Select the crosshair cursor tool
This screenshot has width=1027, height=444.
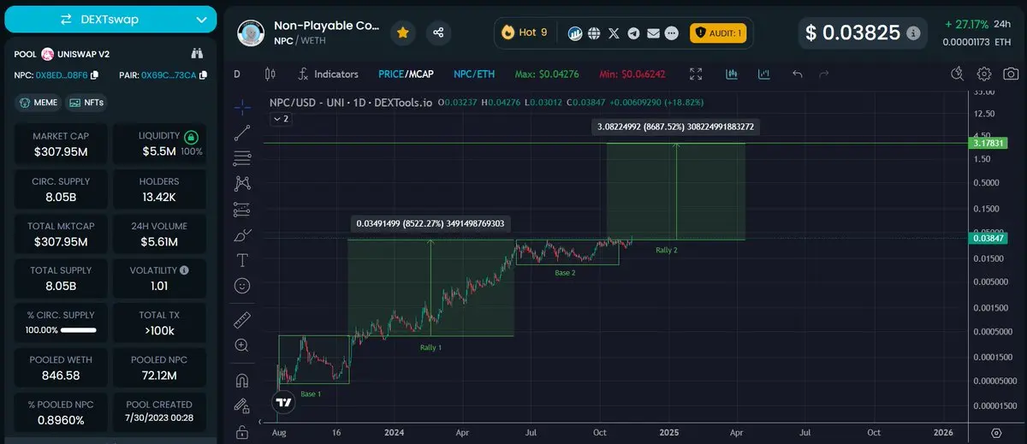(242, 107)
